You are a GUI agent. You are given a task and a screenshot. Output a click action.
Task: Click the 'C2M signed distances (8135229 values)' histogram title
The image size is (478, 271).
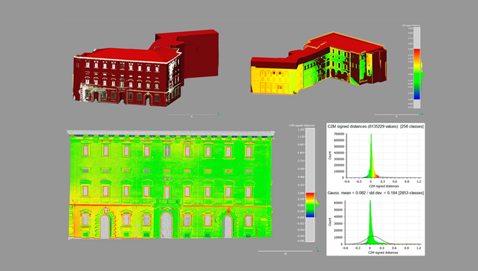[376, 127]
